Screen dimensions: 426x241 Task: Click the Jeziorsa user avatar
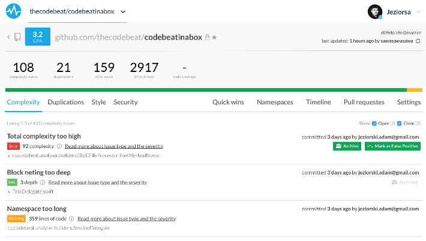coord(375,11)
